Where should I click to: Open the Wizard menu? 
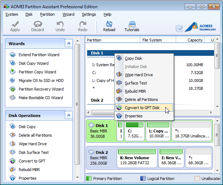pyautogui.click(x=68, y=14)
